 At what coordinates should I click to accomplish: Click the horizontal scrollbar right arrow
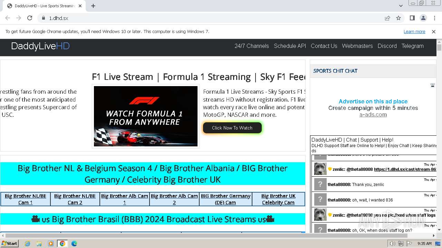click(434, 236)
